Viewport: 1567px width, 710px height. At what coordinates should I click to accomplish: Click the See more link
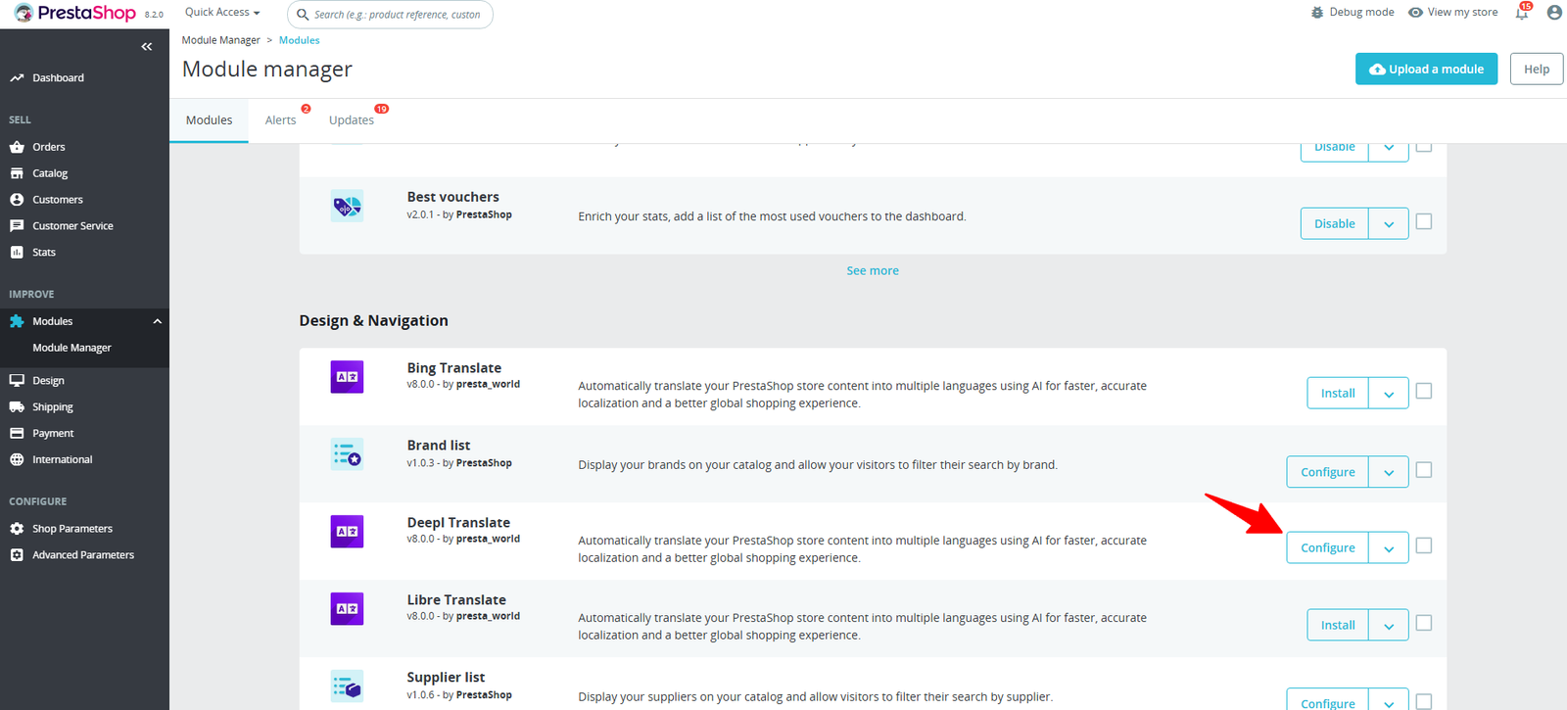tap(872, 271)
